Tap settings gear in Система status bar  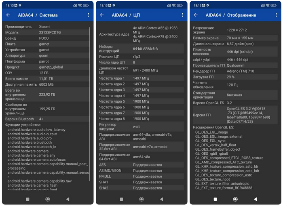pos(20,5)
